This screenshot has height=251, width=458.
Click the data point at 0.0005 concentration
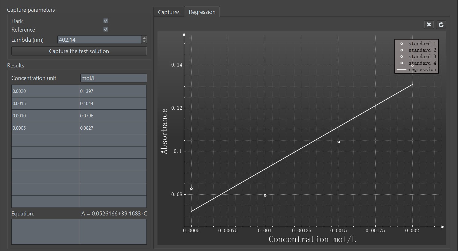tap(192, 189)
